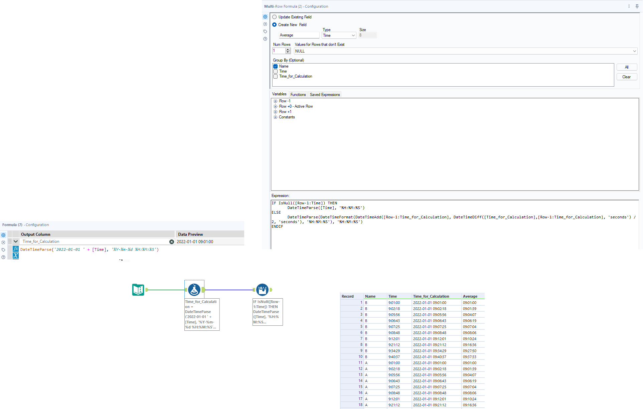The image size is (643, 409).
Task: Expand the Row -1 tree item
Action: point(276,101)
